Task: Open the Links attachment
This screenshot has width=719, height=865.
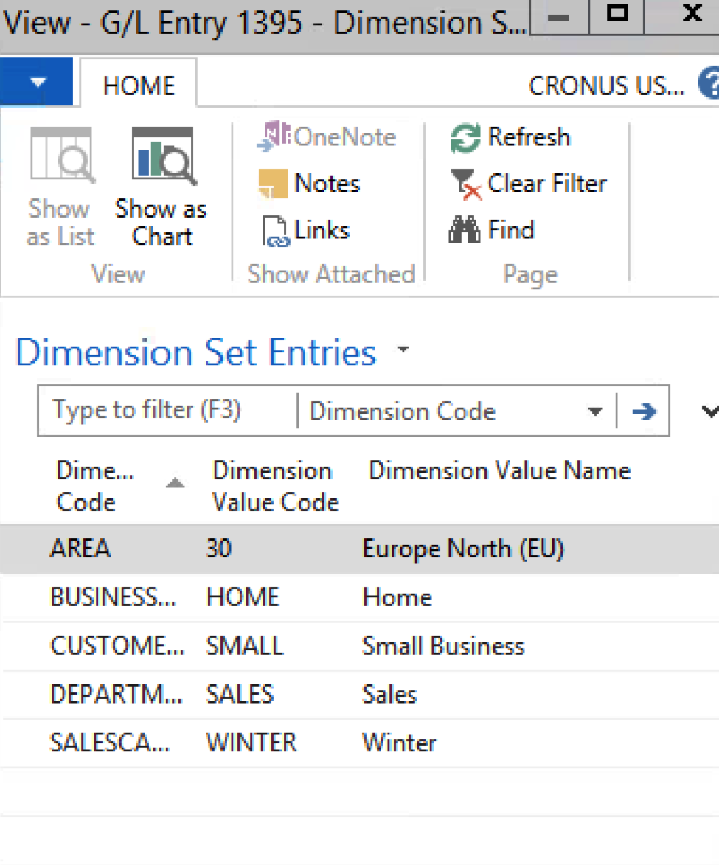Action: tap(305, 230)
